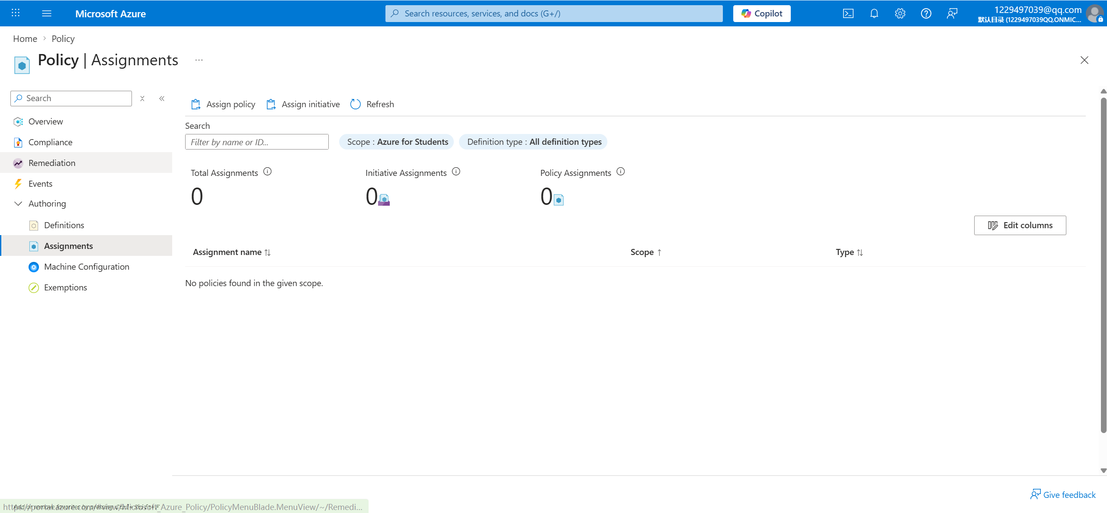The width and height of the screenshot is (1107, 513).
Task: Open the portal hamburger menu
Action: coord(47,13)
